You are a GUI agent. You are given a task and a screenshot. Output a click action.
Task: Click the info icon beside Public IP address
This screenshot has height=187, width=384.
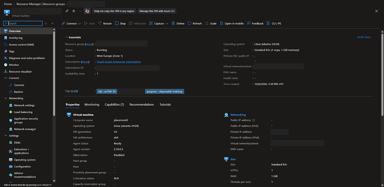tap(254, 120)
